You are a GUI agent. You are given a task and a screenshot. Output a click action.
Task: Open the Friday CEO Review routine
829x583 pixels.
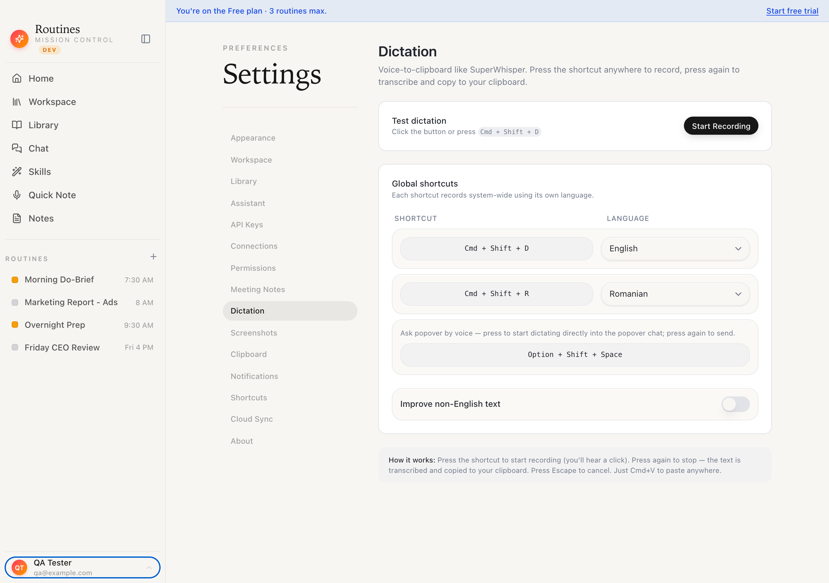click(82, 348)
